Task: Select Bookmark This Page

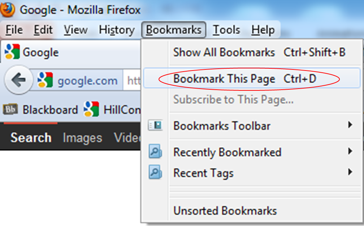Action: pyautogui.click(x=252, y=78)
